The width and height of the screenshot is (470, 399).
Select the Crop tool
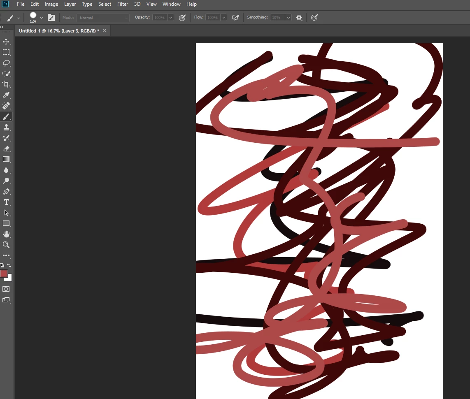(x=6, y=84)
